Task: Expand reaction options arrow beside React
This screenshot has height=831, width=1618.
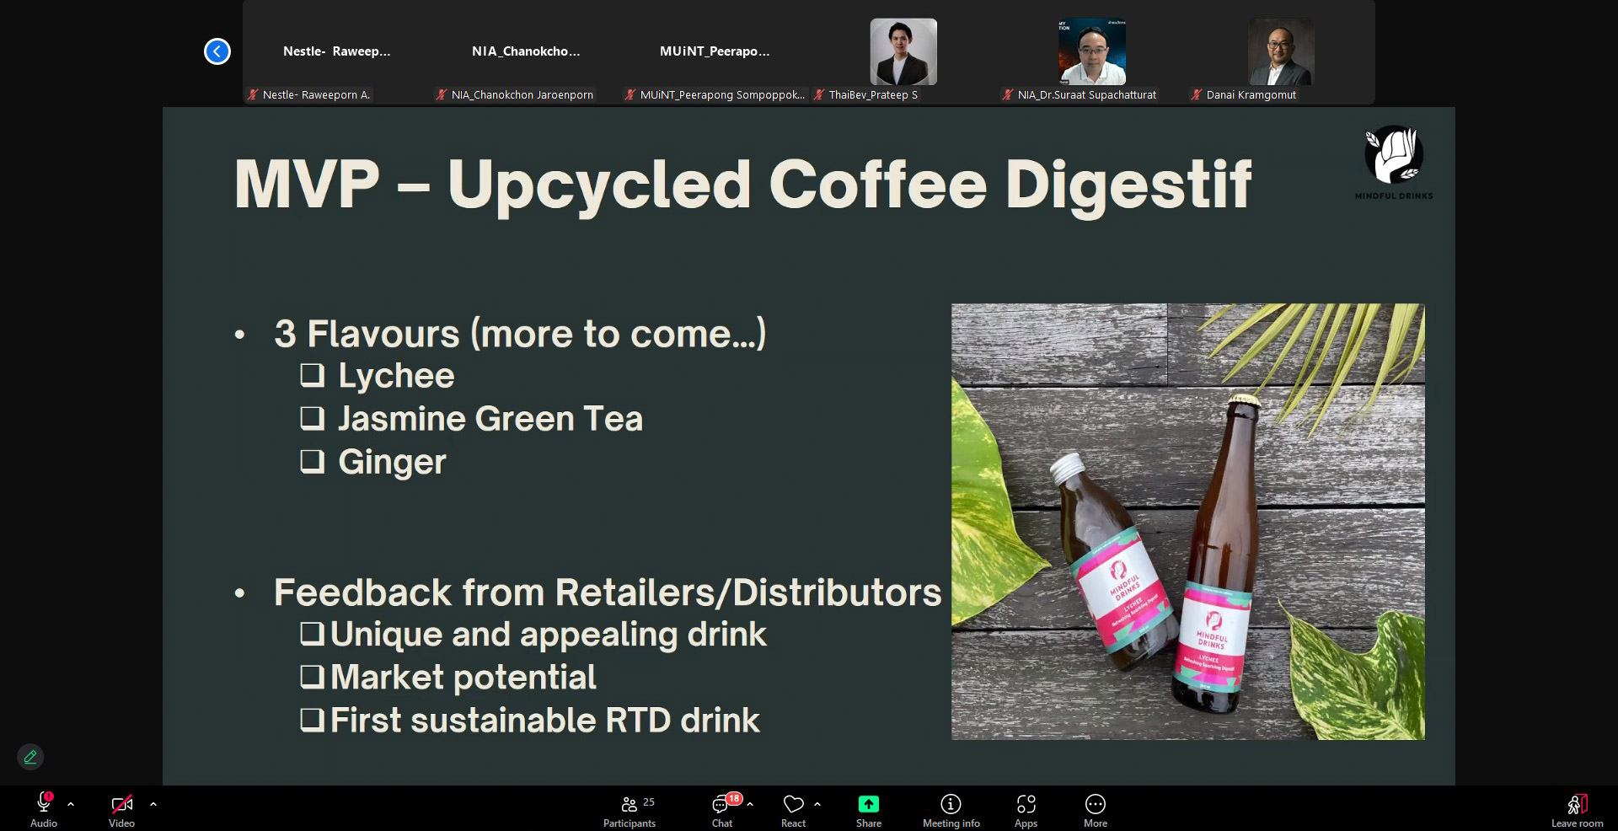Action: tap(817, 804)
